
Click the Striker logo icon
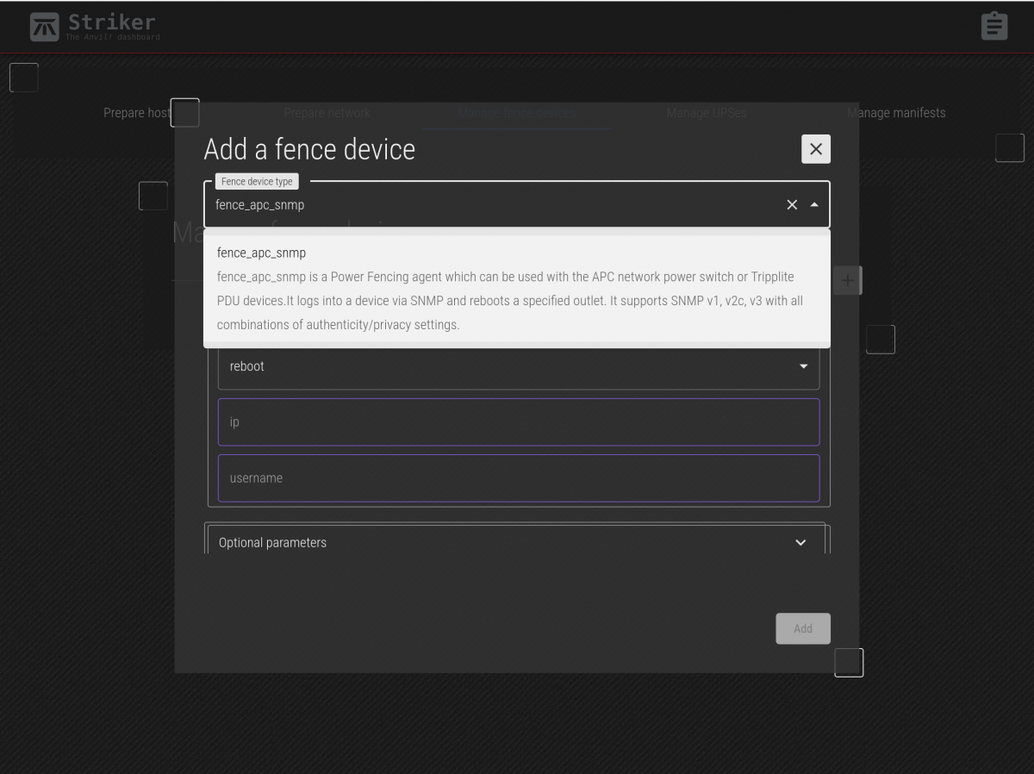[45, 27]
